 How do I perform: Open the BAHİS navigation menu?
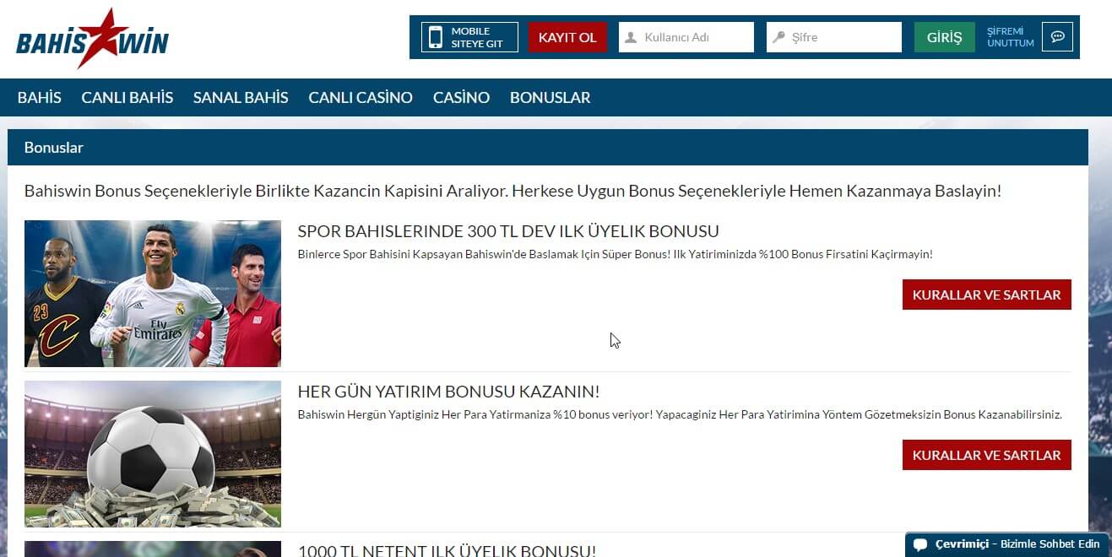click(39, 97)
